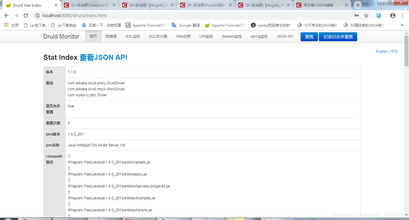Click the cldrdata.jar classpath entry
Screen dimensions: 409x220
coord(112,198)
